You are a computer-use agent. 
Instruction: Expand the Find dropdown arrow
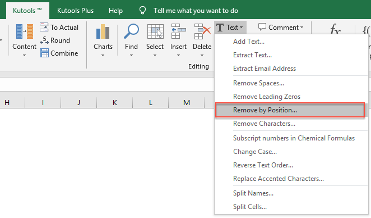point(131,55)
